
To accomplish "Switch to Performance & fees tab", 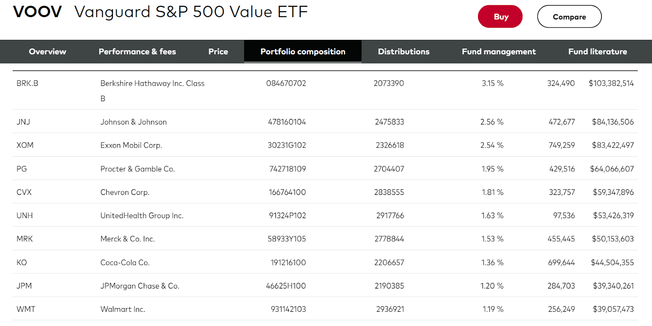I will [137, 52].
